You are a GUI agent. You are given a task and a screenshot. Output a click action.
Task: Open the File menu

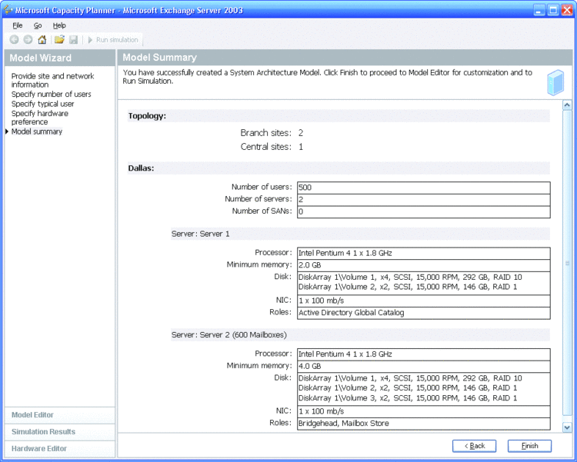pyautogui.click(x=17, y=25)
